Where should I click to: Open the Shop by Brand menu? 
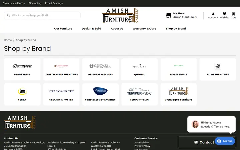176,29
